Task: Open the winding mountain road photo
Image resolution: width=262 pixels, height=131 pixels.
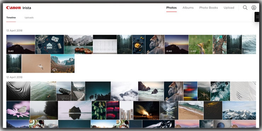Action: click(78, 91)
